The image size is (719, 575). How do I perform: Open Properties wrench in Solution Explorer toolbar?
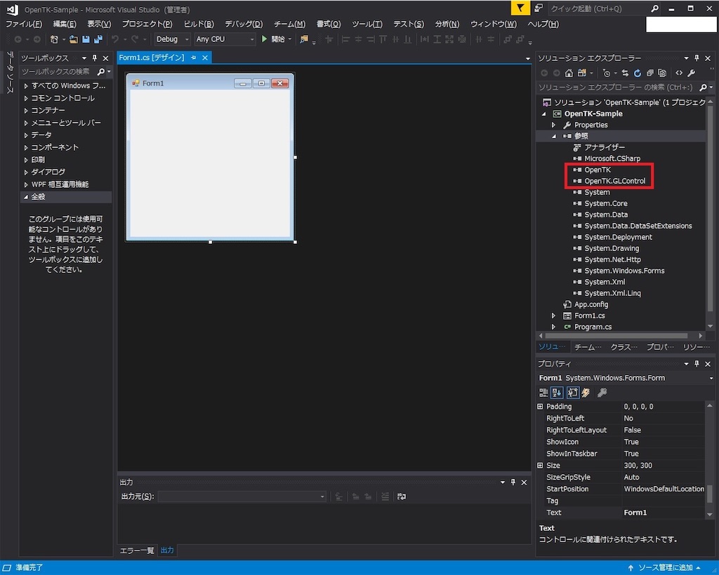click(x=691, y=73)
